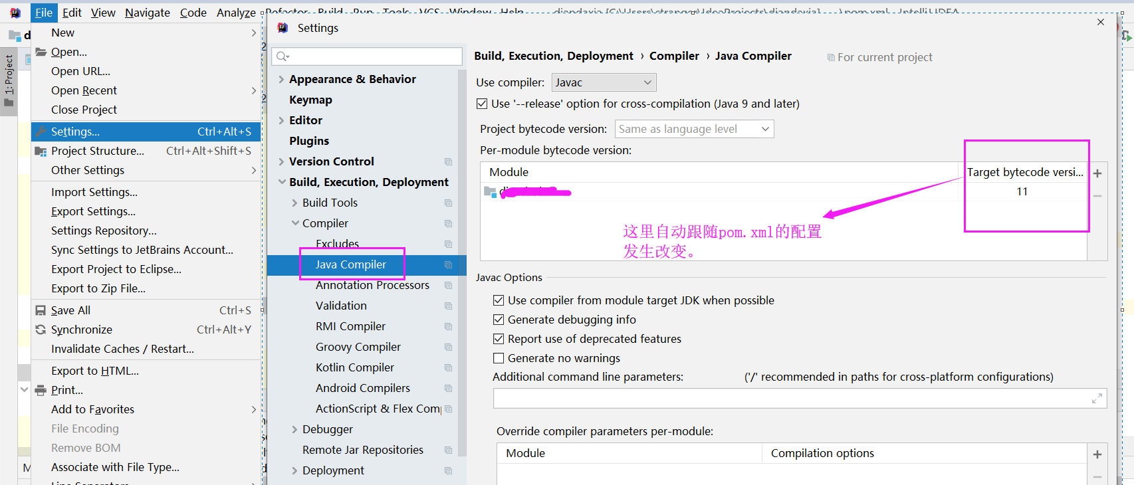Collapse the Compiler settings node
The height and width of the screenshot is (485, 1134).
coord(295,223)
